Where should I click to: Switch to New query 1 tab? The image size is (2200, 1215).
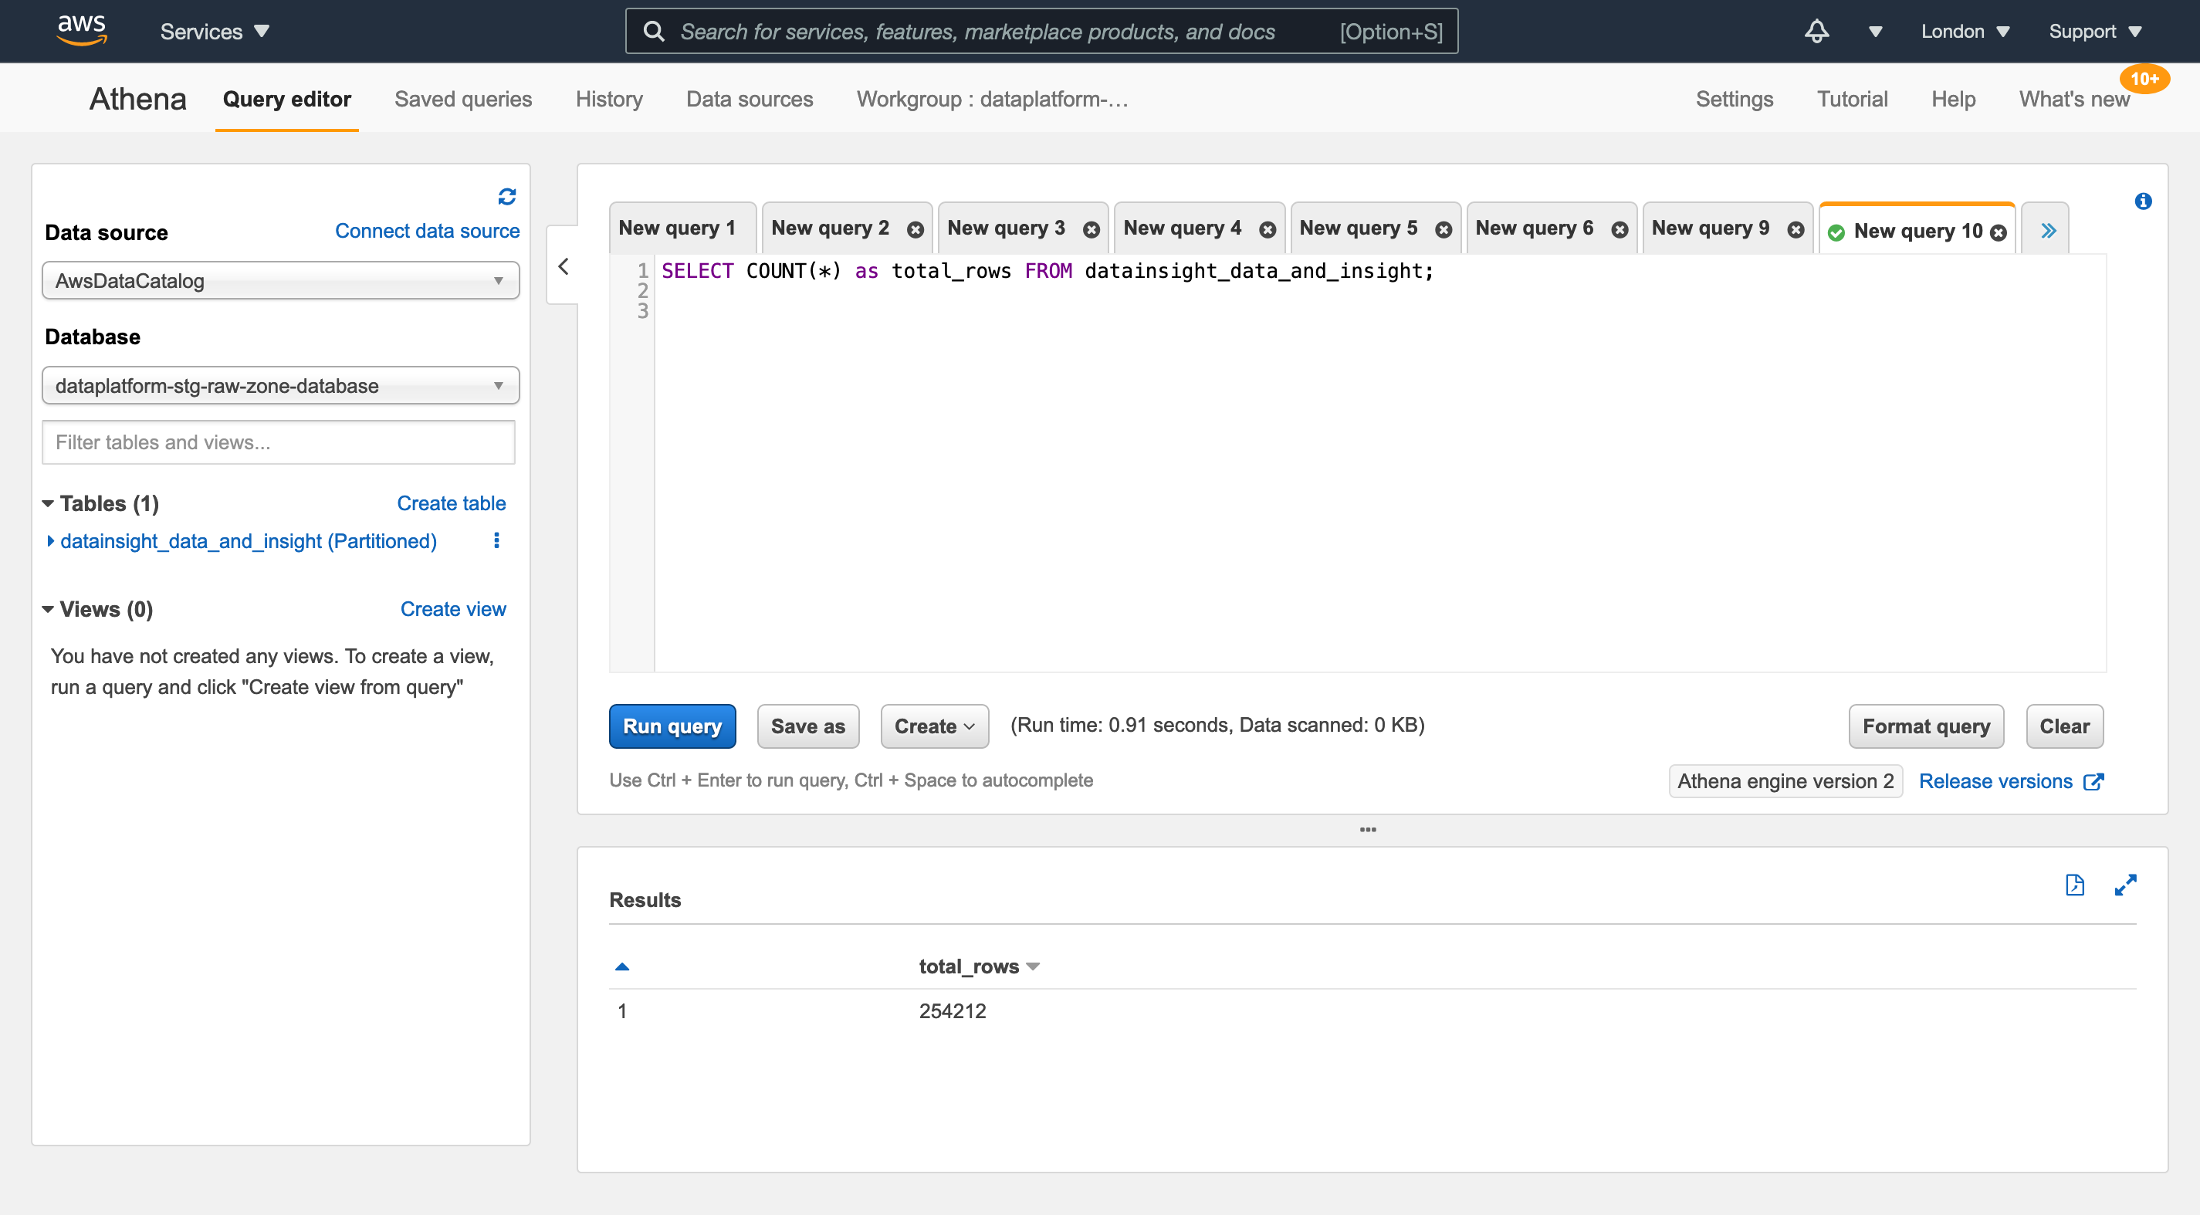[682, 228]
